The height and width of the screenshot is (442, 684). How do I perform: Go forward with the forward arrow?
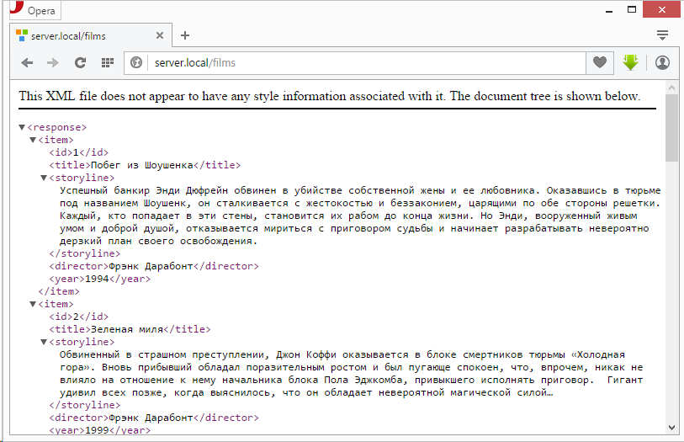(x=53, y=63)
